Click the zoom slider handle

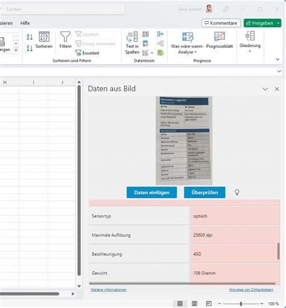(x=241, y=304)
